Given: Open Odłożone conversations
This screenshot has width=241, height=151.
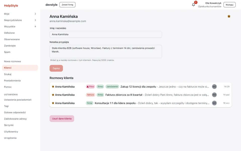Looking at the screenshot, I should [20, 33].
